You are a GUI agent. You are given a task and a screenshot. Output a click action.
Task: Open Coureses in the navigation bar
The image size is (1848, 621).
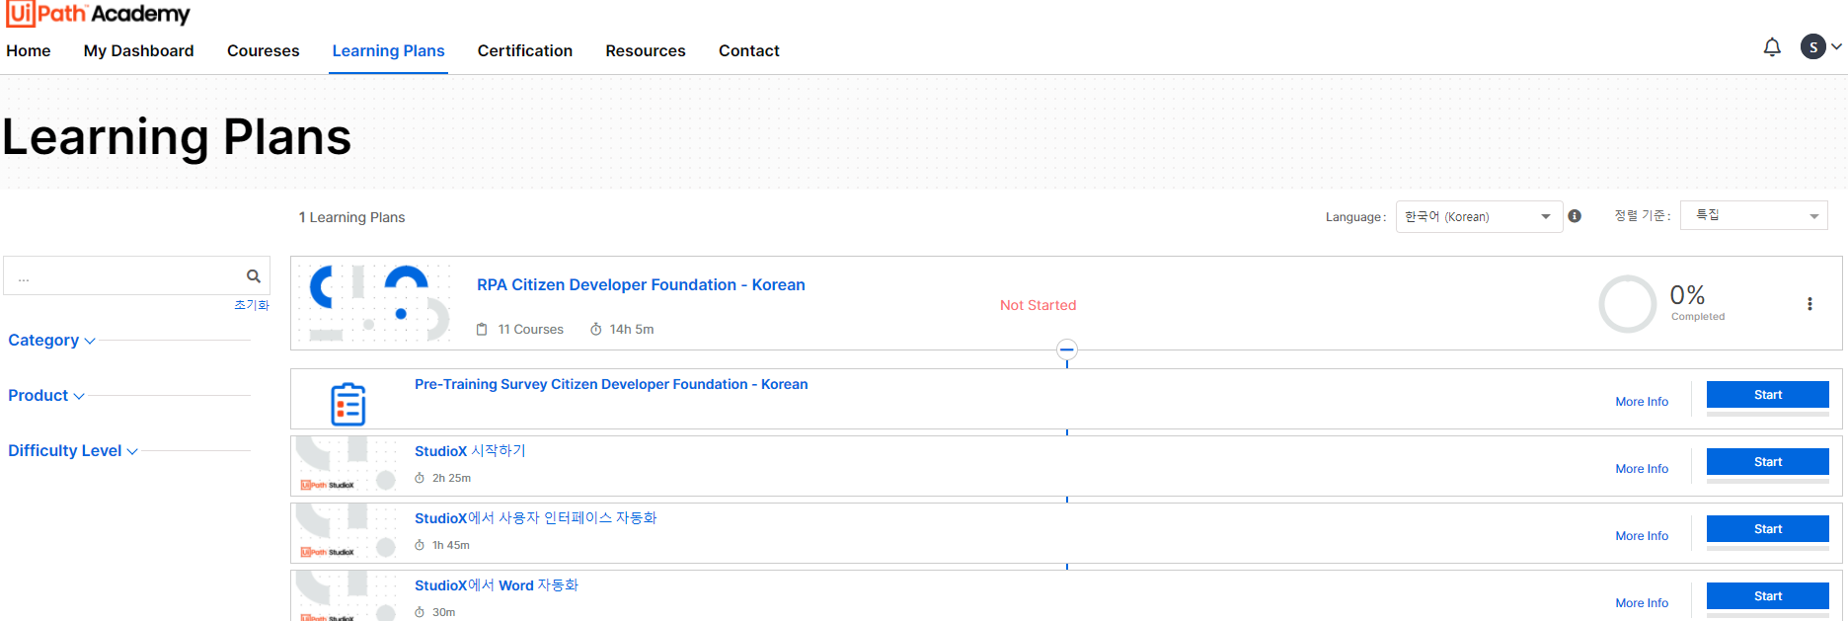[263, 50]
